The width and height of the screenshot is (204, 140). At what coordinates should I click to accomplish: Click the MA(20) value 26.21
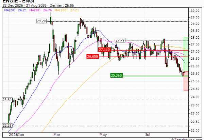22,10
